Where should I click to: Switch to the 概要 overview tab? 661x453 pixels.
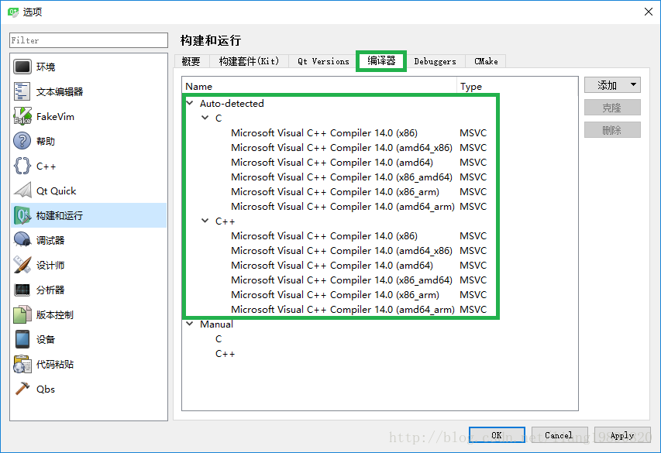point(191,61)
